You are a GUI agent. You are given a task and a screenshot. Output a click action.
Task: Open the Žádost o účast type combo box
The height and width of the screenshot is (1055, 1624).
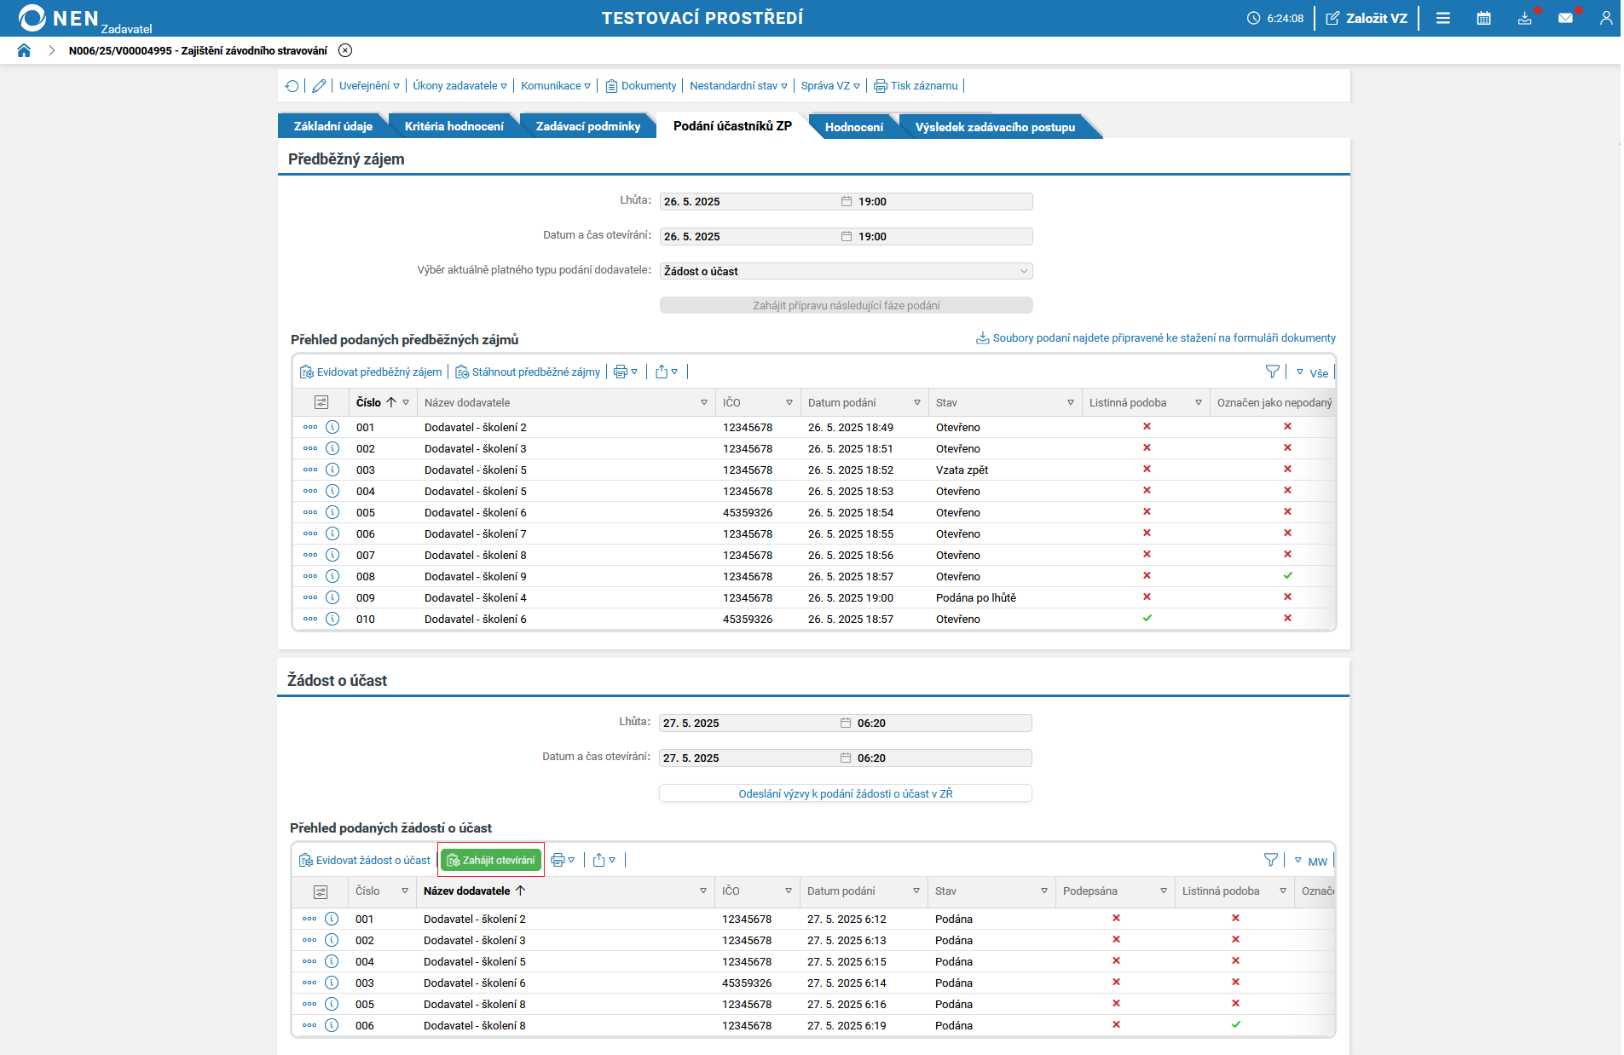(x=846, y=271)
